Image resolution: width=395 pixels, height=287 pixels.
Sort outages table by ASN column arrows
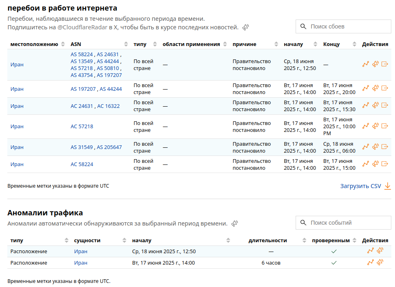(126, 44)
